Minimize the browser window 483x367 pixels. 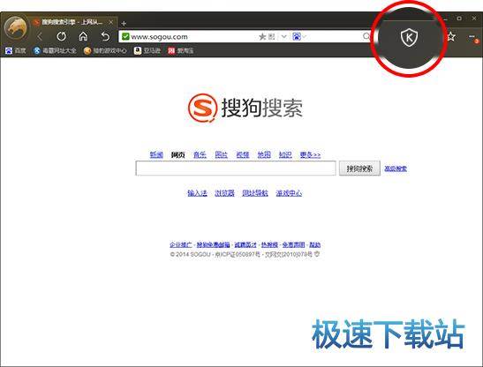pyautogui.click(x=445, y=19)
